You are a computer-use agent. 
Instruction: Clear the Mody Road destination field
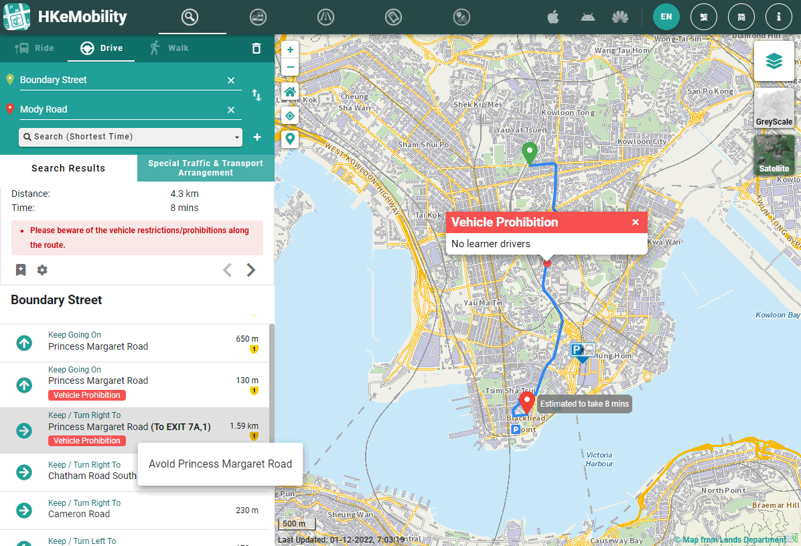[x=231, y=110]
